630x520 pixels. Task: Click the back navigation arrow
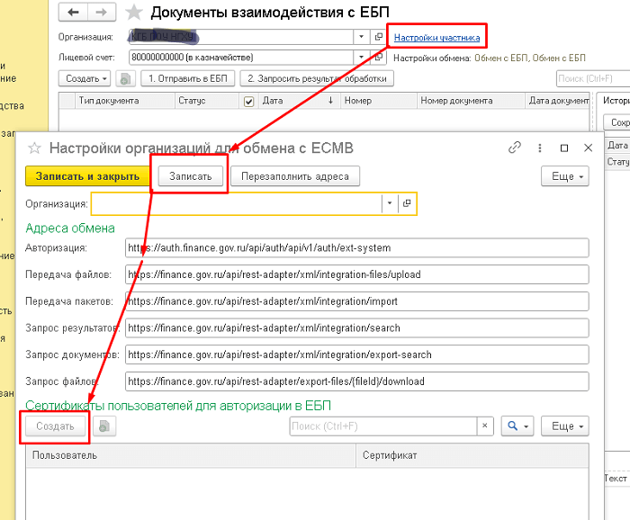point(73,13)
